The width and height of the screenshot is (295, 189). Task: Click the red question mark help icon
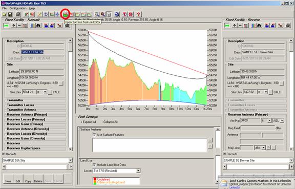tap(139, 14)
